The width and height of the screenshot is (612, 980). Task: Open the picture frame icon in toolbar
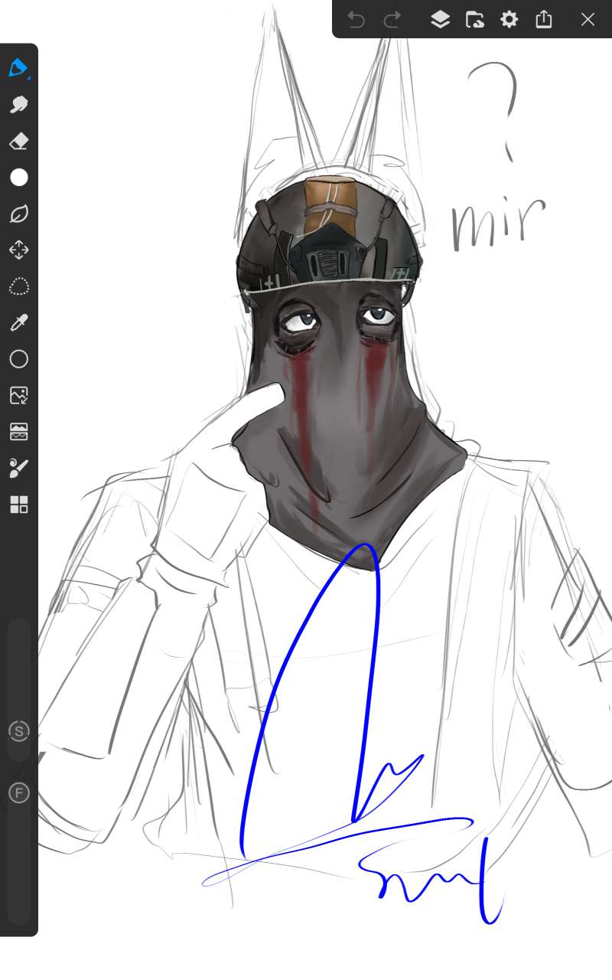18,432
